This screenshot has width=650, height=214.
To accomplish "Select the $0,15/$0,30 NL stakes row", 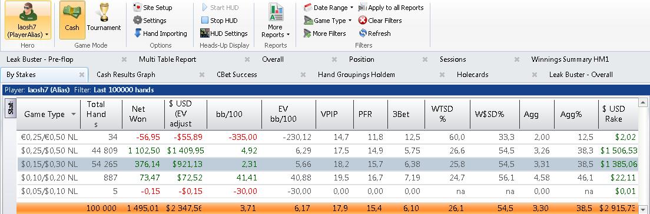I will (327, 165).
